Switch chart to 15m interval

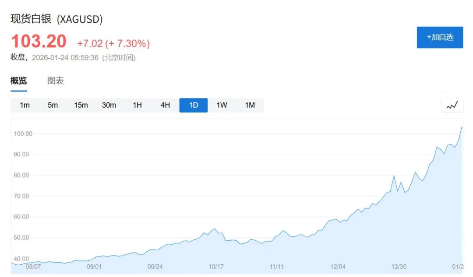point(81,105)
